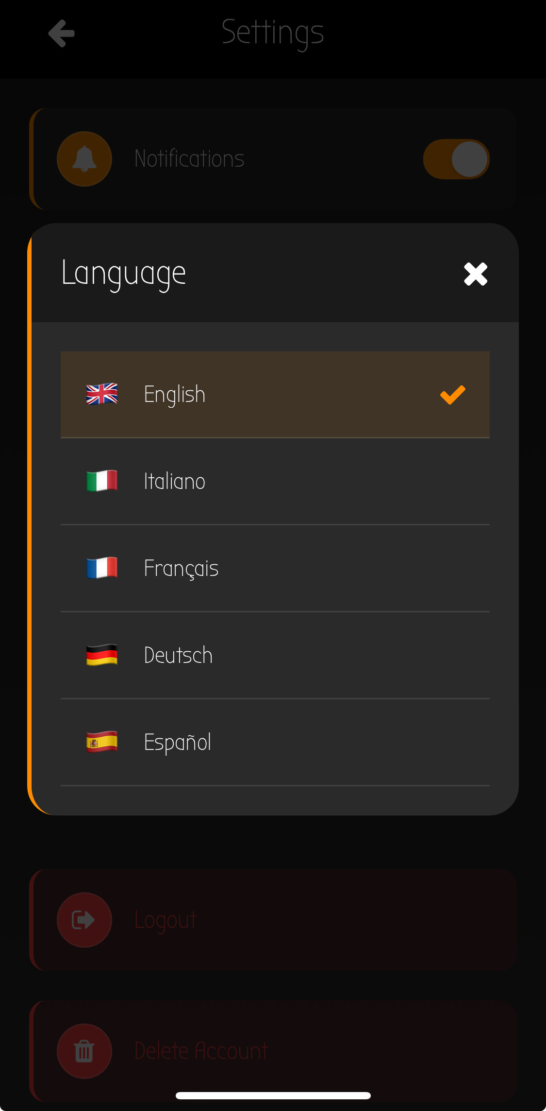Toggle the Notifications switch off
The width and height of the screenshot is (546, 1111).
456,158
